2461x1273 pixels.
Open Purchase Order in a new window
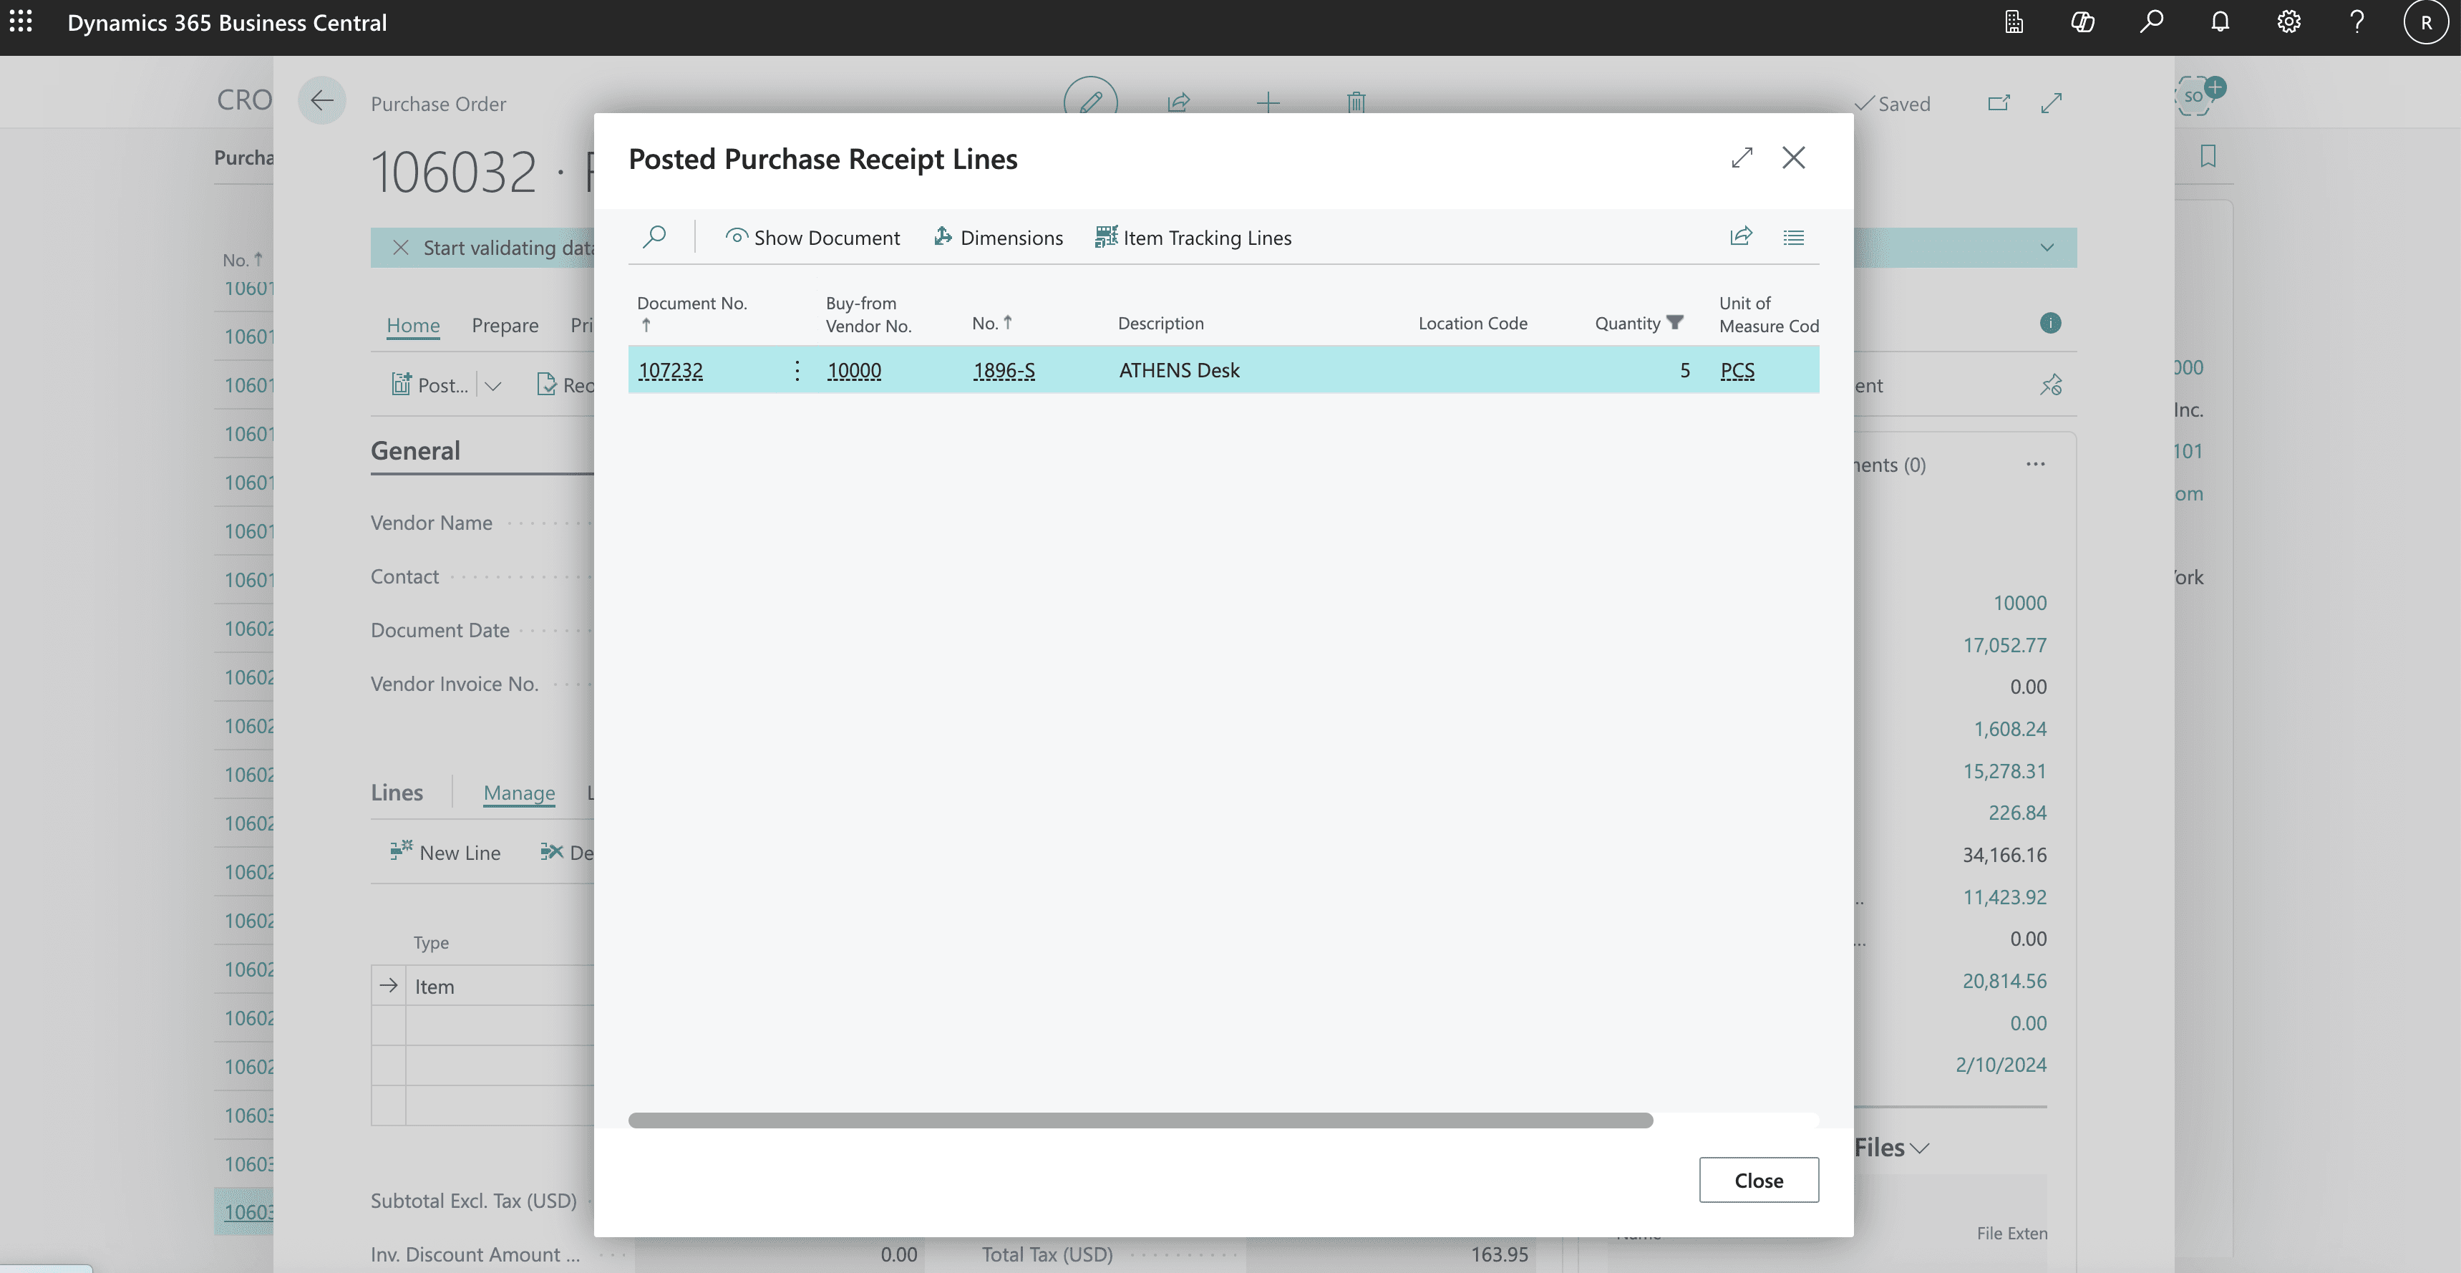pyautogui.click(x=1999, y=102)
